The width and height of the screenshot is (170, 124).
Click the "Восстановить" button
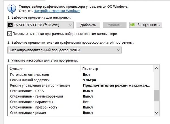tap(146, 25)
